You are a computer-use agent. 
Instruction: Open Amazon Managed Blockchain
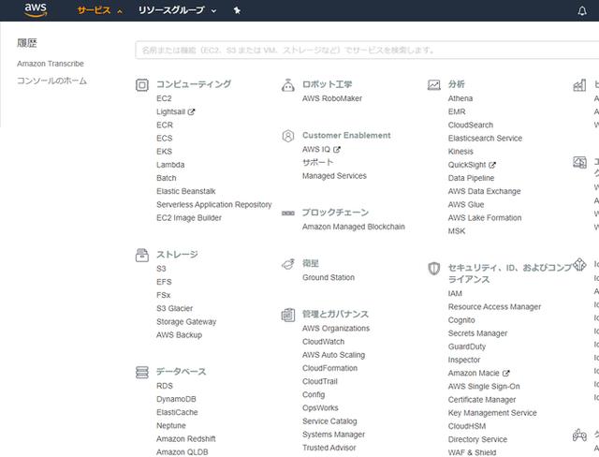pos(354,227)
